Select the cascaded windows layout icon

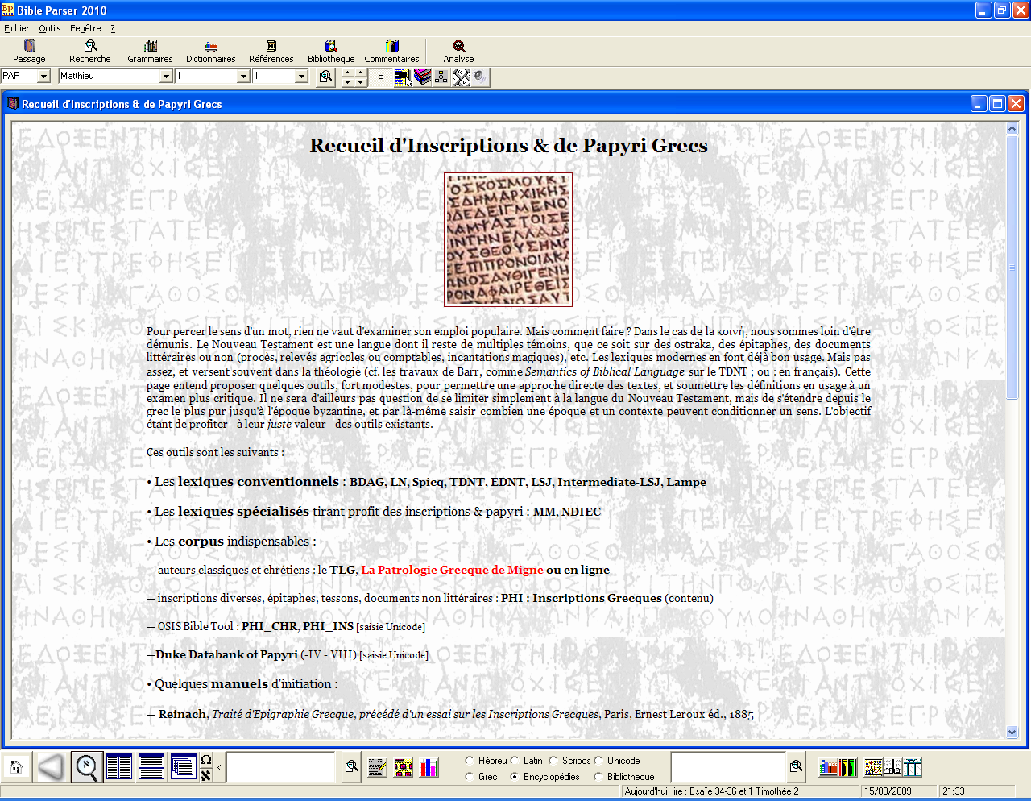(x=184, y=767)
